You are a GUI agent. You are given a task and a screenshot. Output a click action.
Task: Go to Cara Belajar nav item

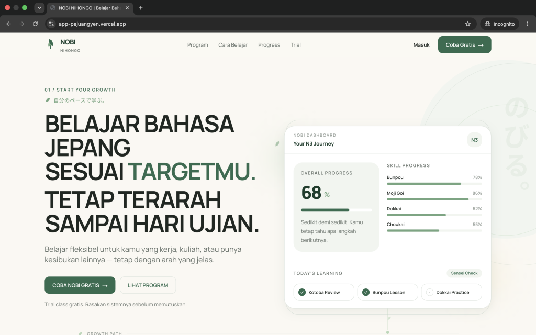233,45
